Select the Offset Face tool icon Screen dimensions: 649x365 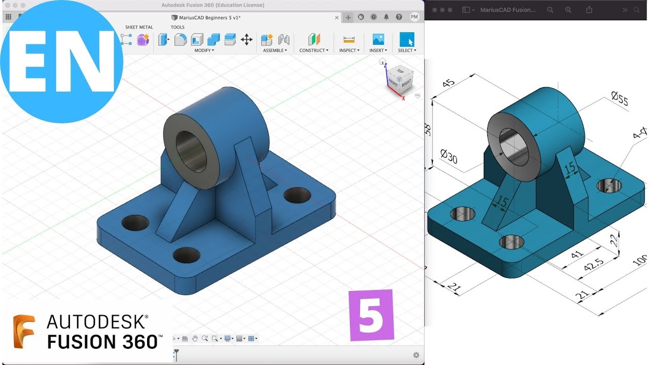tap(230, 40)
